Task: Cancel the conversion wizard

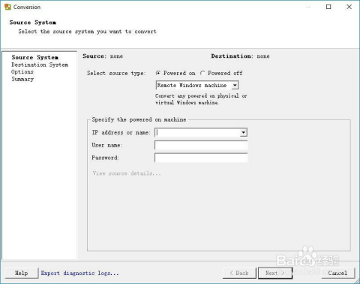Action: [337, 273]
